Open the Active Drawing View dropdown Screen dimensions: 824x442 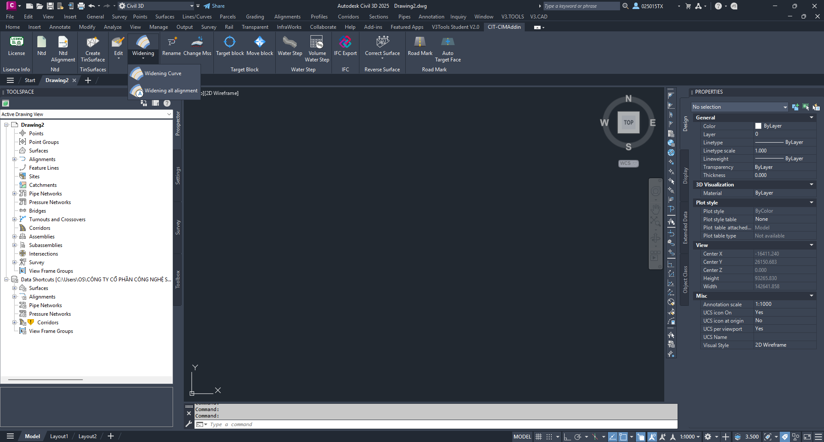[x=86, y=114]
